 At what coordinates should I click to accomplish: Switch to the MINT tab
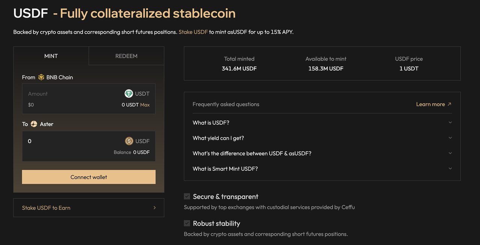(51, 56)
